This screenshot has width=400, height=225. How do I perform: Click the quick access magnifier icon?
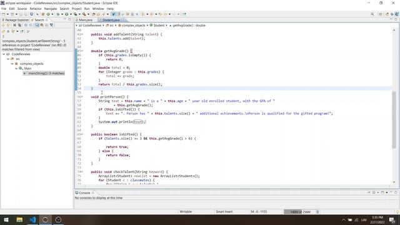click(x=372, y=14)
